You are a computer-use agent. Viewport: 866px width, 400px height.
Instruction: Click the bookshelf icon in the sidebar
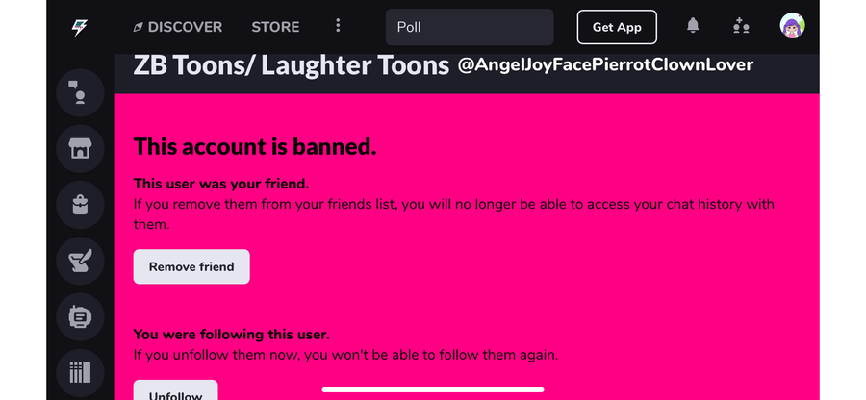click(x=80, y=371)
